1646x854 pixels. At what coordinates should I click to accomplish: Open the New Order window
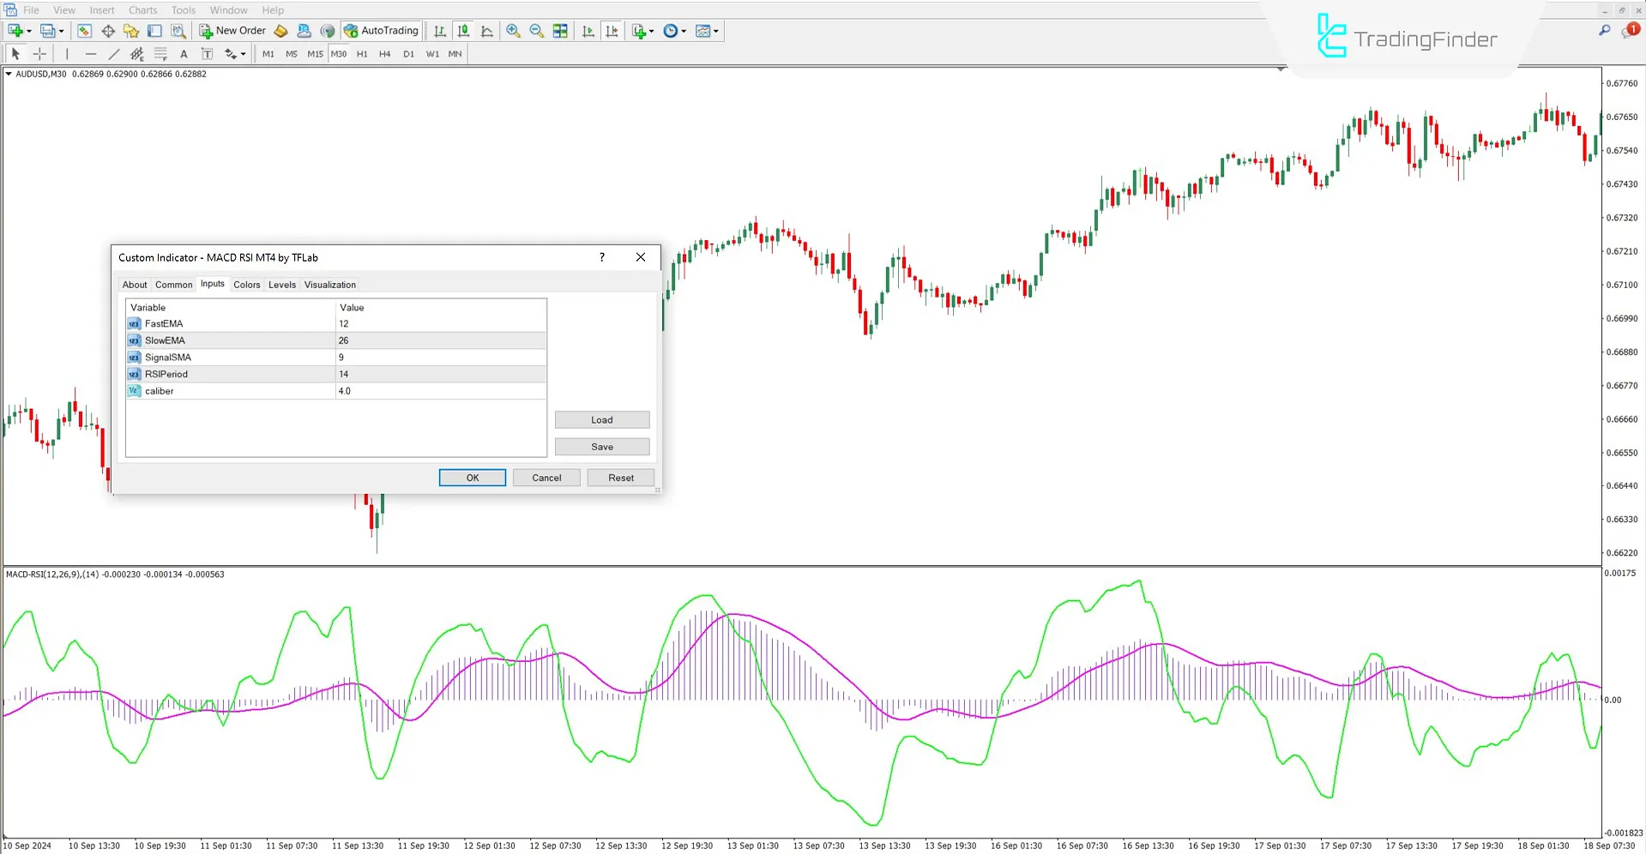coord(232,30)
